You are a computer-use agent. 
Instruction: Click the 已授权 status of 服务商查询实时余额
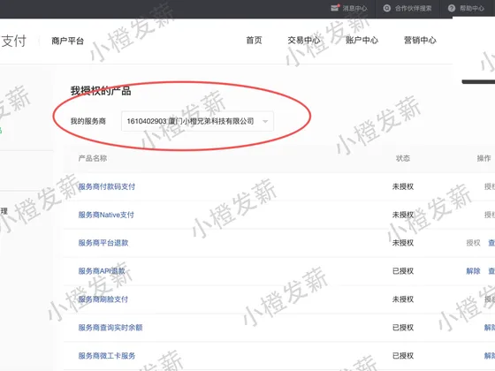(403, 328)
